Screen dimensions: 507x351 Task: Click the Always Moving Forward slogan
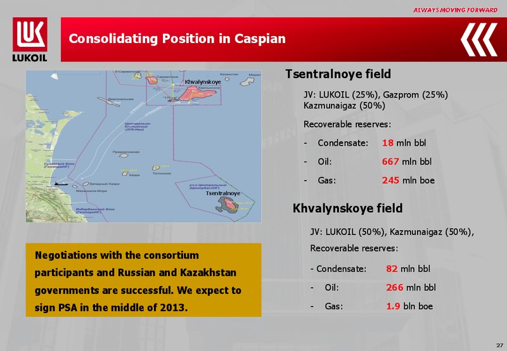pyautogui.click(x=455, y=10)
